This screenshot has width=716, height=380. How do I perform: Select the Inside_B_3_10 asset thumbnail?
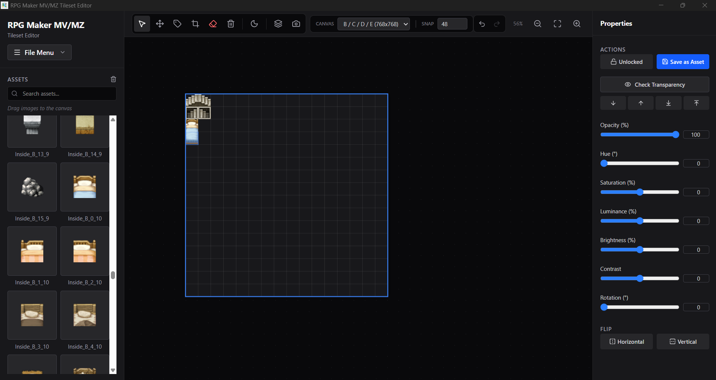pos(32,315)
